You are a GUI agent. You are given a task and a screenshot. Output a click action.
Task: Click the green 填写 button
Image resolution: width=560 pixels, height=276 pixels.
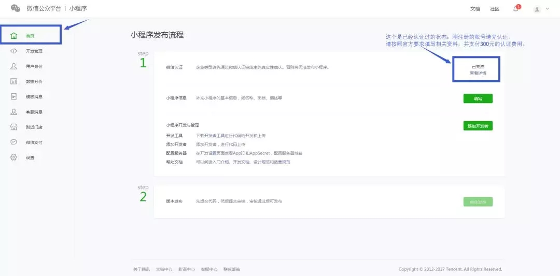pos(478,98)
